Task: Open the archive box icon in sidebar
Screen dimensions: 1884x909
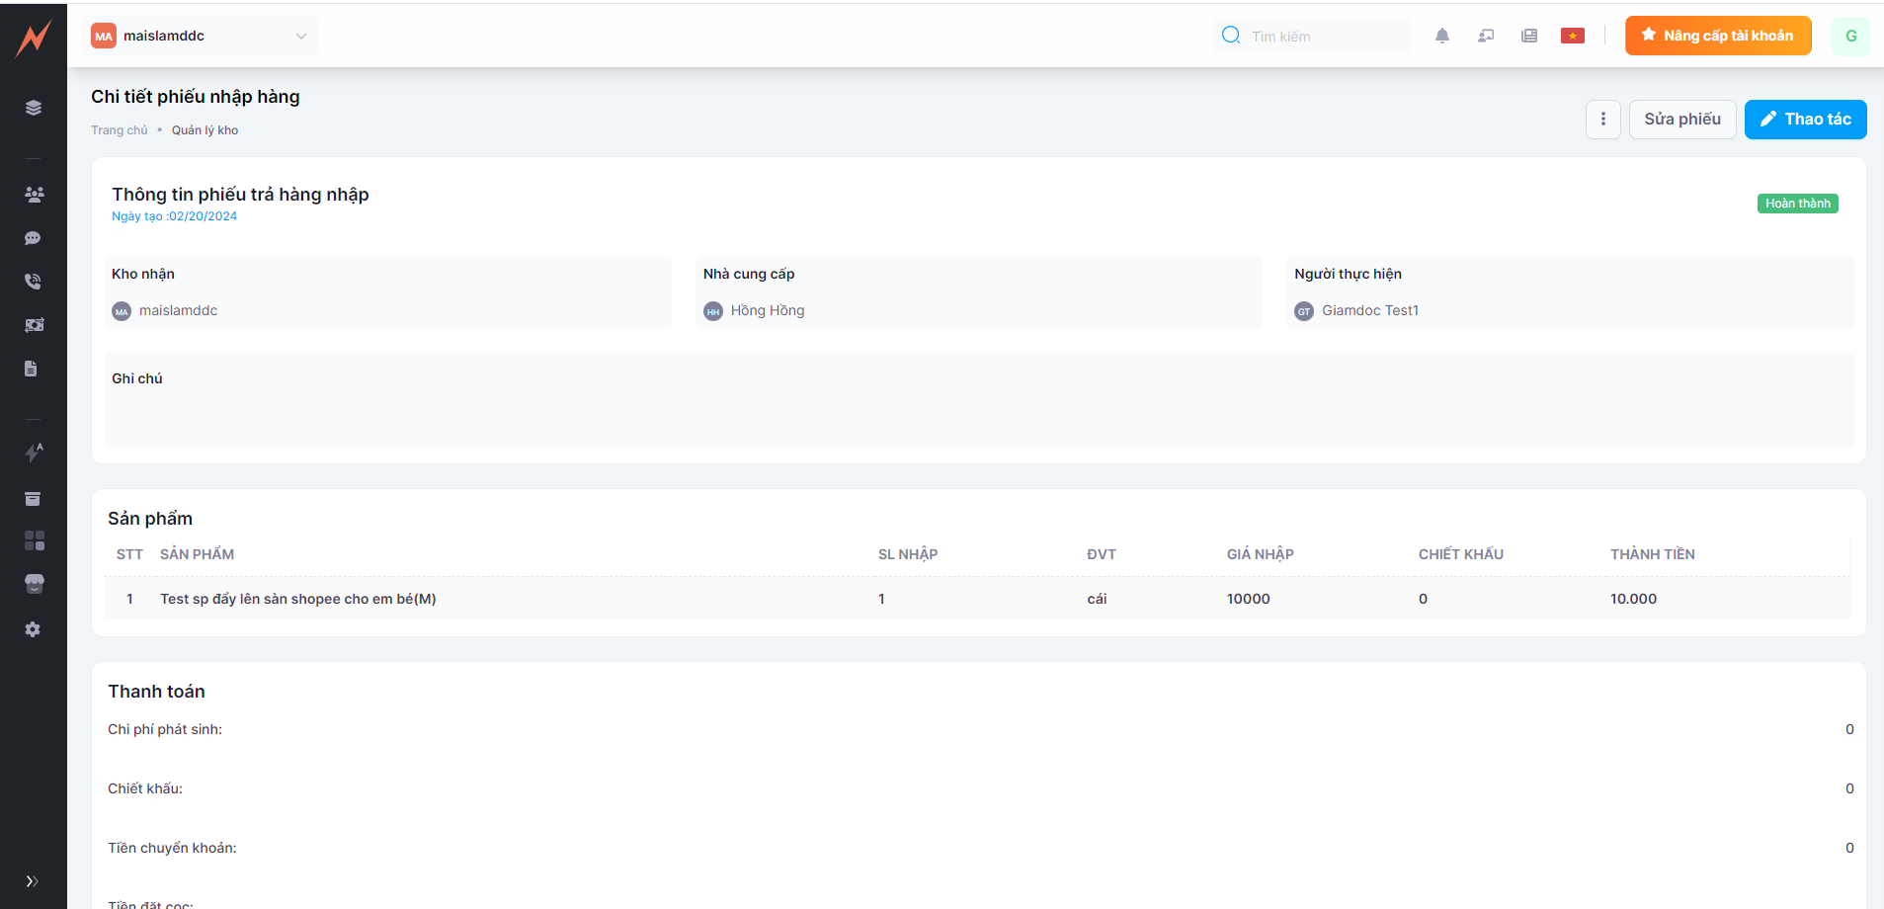Action: pyautogui.click(x=34, y=499)
